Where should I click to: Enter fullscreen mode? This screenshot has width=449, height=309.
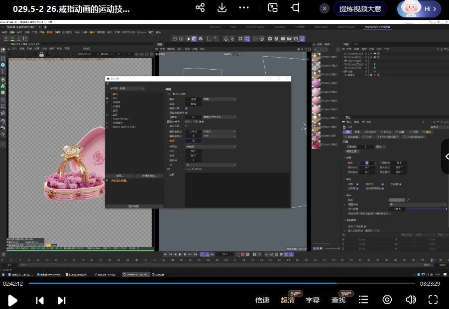(433, 300)
